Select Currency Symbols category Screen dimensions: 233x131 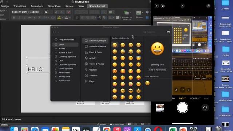tap(66, 57)
